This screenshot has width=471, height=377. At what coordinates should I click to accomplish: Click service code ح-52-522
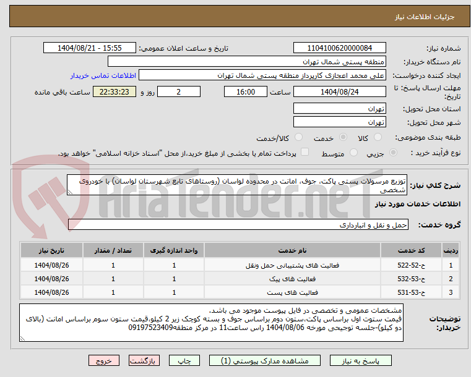point(411,265)
